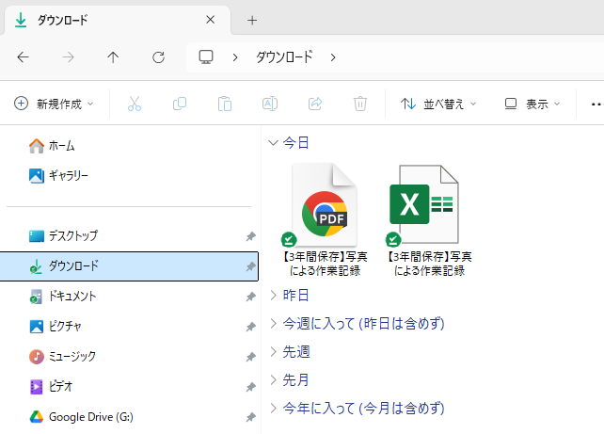This screenshot has height=434, width=604.
Task: Select the ホーム item in sidebar
Action: pos(61,146)
